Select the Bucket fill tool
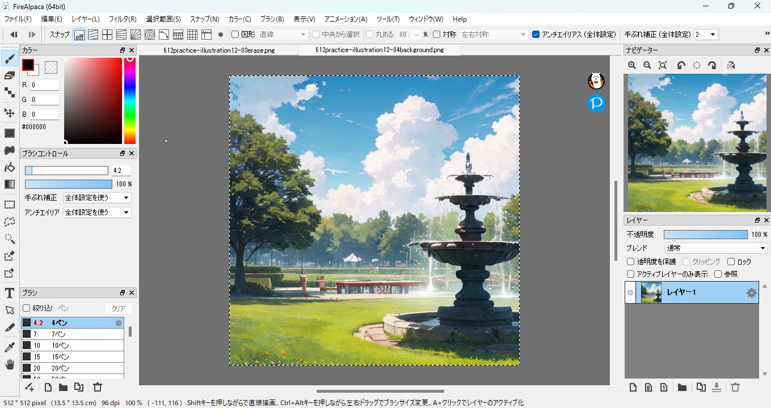 pos(9,167)
